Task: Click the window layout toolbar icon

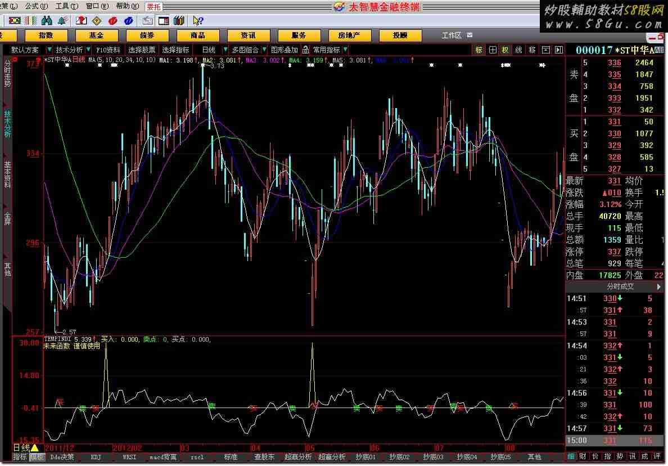Action: pyautogui.click(x=164, y=20)
